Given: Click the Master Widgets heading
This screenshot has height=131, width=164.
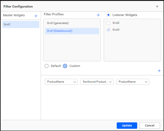Looking at the screenshot, I should (x=14, y=15).
